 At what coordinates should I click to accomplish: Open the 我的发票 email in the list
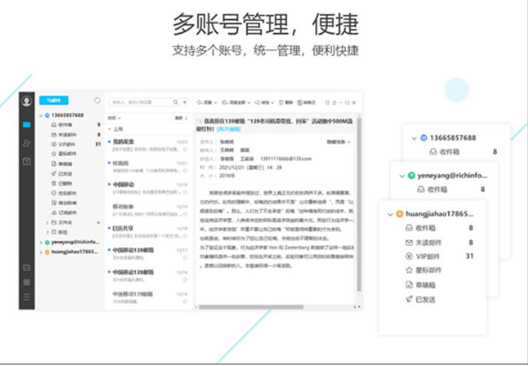(x=148, y=145)
